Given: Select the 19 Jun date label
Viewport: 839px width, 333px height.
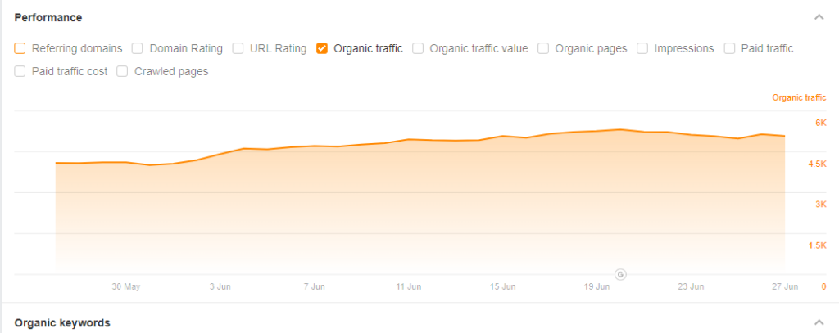Looking at the screenshot, I should click(597, 287).
